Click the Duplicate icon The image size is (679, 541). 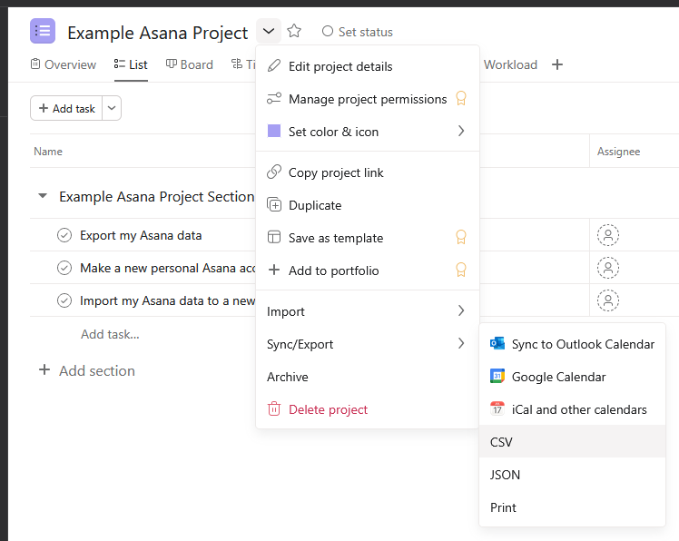(x=274, y=204)
